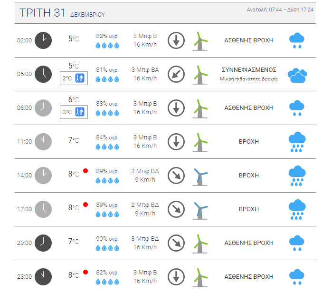Click the sunrise and sunset times text
This screenshot has width=322, height=293.
click(280, 10)
